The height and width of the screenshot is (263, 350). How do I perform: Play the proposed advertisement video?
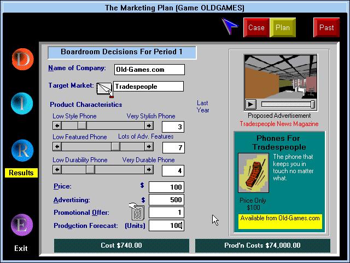tap(250, 104)
